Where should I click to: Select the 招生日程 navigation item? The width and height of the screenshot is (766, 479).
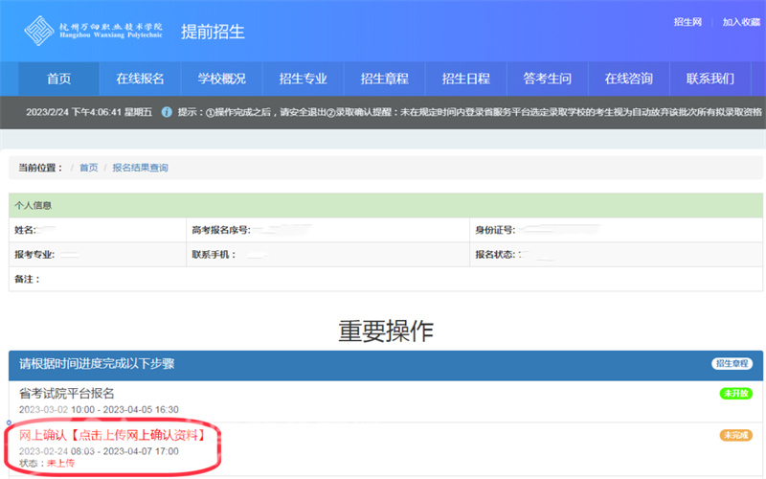[465, 79]
